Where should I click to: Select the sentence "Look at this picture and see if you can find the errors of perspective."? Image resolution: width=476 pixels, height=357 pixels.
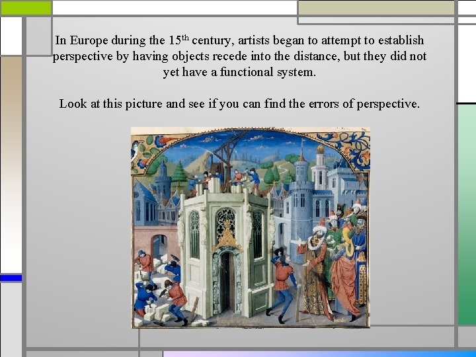pyautogui.click(x=239, y=104)
